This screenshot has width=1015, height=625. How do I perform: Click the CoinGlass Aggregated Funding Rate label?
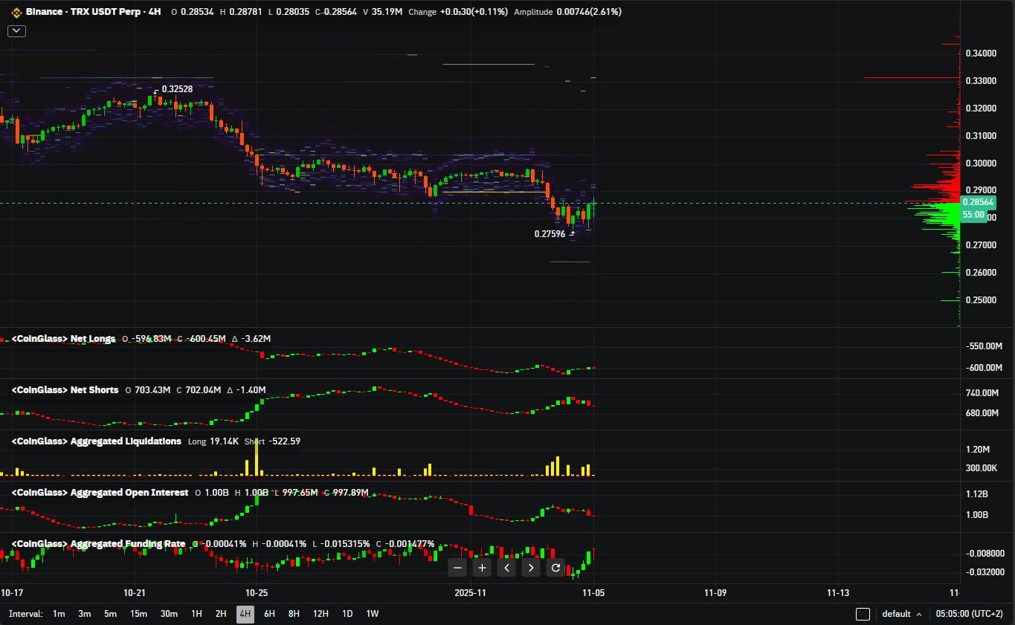[99, 544]
